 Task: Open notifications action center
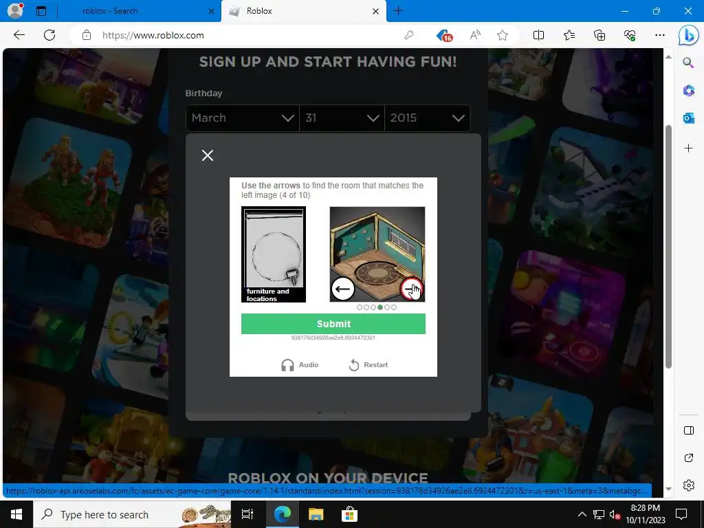coord(681,514)
